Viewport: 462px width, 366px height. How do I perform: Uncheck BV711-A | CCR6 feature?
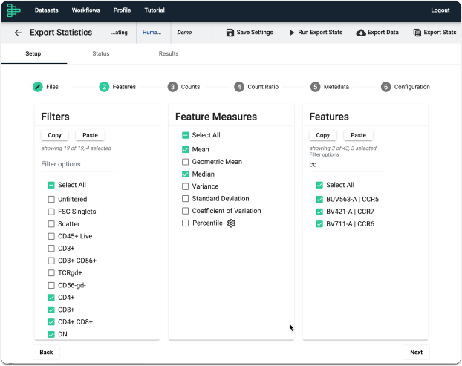319,224
